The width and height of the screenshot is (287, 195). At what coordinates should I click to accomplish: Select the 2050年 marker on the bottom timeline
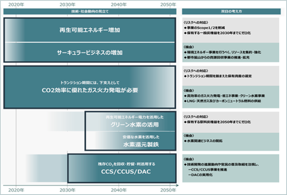coord(168,190)
